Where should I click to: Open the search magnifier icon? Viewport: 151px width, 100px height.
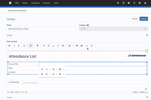pos(134,3)
